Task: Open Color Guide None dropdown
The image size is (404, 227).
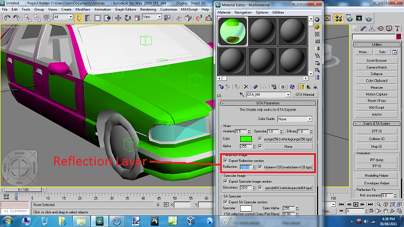Action: pos(309,119)
